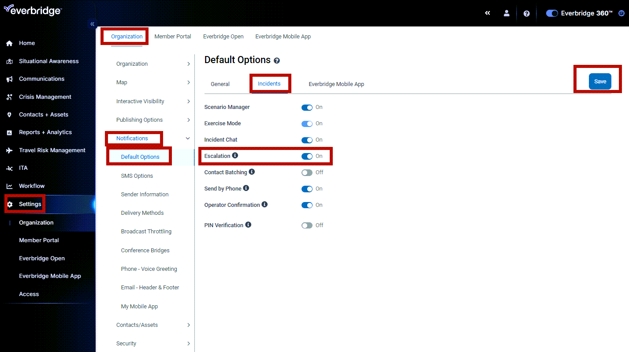Image resolution: width=629 pixels, height=352 pixels.
Task: Open the Everbridge Open top tab
Action: 223,37
